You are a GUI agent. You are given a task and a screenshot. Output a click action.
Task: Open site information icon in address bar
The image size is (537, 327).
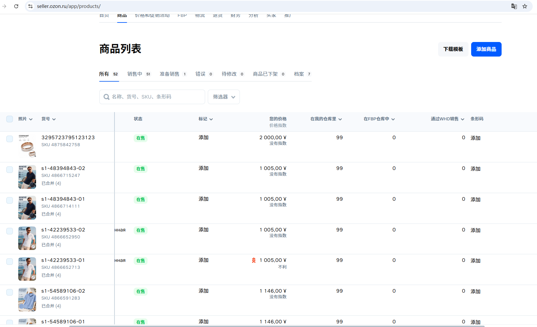coord(30,6)
